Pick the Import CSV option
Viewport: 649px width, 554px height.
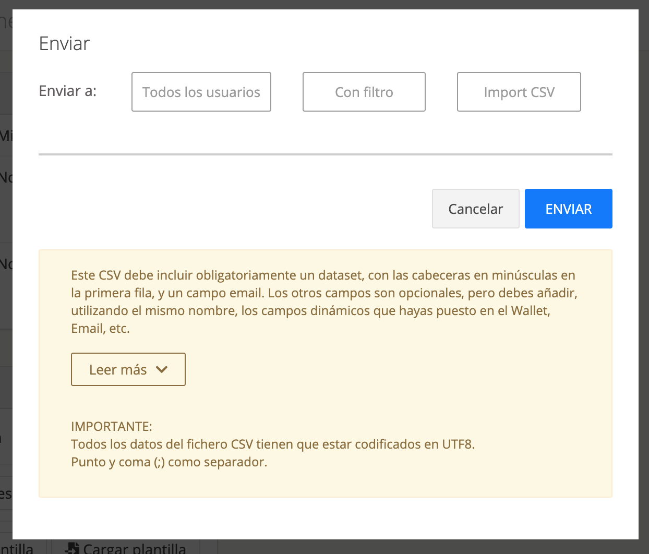pos(519,92)
